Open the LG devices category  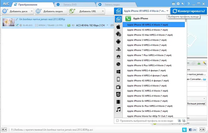(x=118, y=64)
